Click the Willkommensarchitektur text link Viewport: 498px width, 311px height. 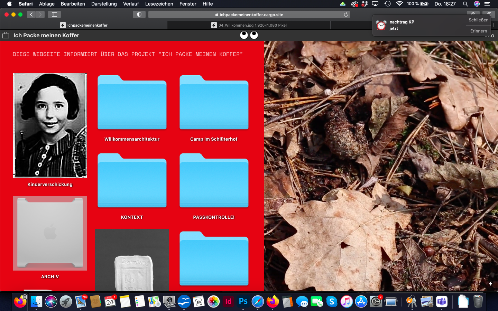132,139
